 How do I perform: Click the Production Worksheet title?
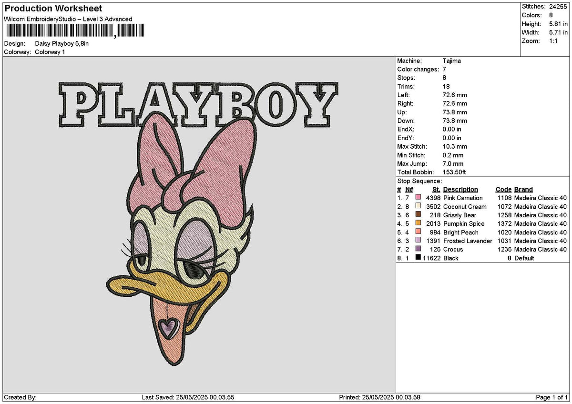click(53, 9)
